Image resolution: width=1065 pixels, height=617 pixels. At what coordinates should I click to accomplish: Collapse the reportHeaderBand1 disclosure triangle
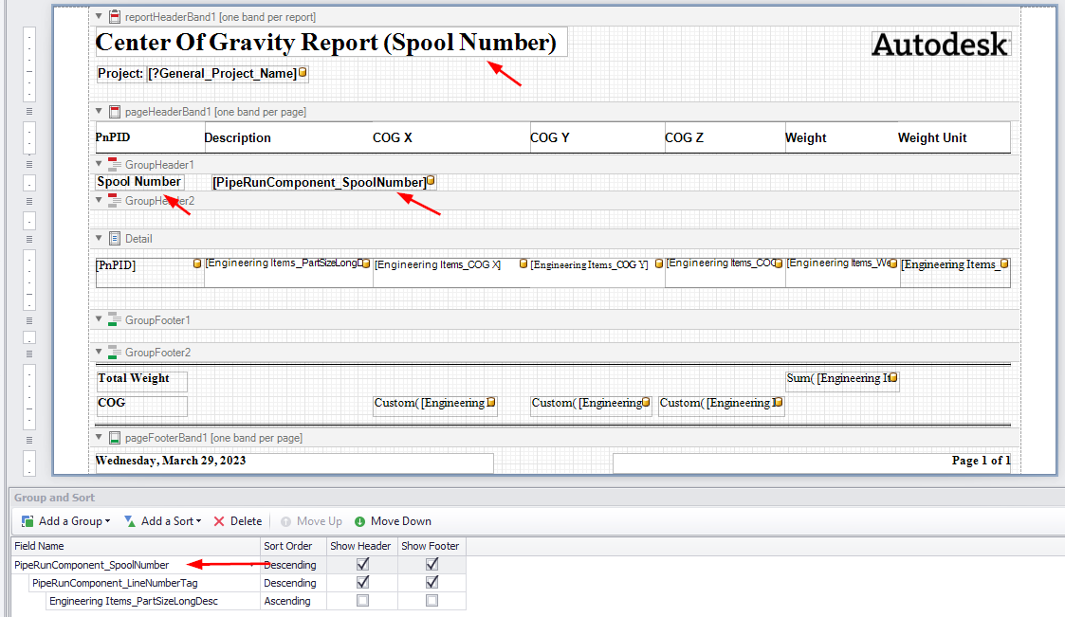point(99,15)
